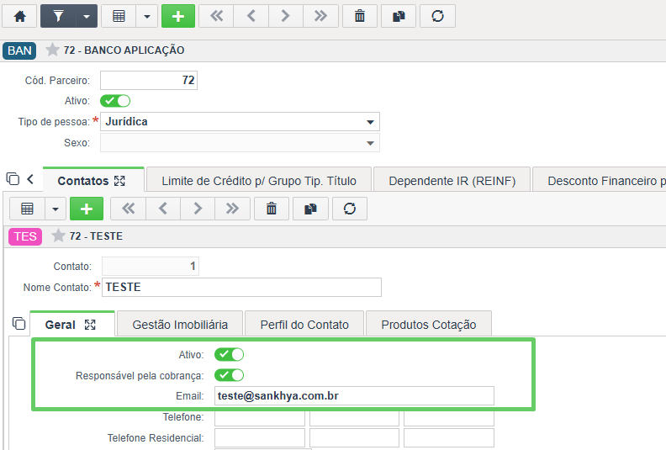The height and width of the screenshot is (450, 666).
Task: Click the BAN badge
Action: point(19,50)
